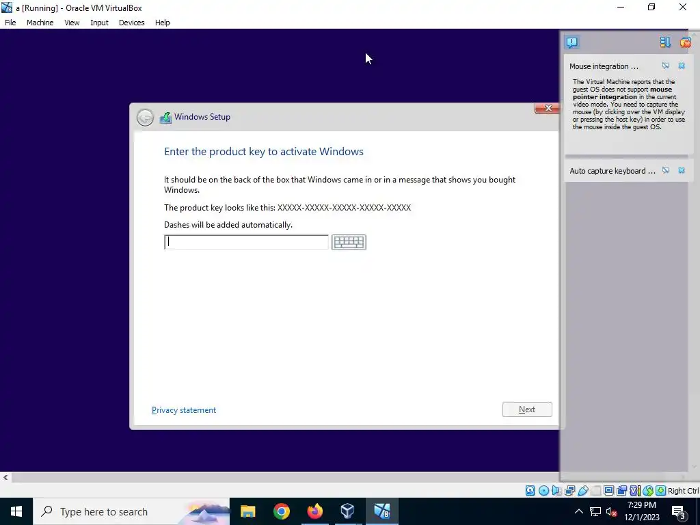Expand the Auto capture keyboard notification title
The image size is (700, 525).
612,170
